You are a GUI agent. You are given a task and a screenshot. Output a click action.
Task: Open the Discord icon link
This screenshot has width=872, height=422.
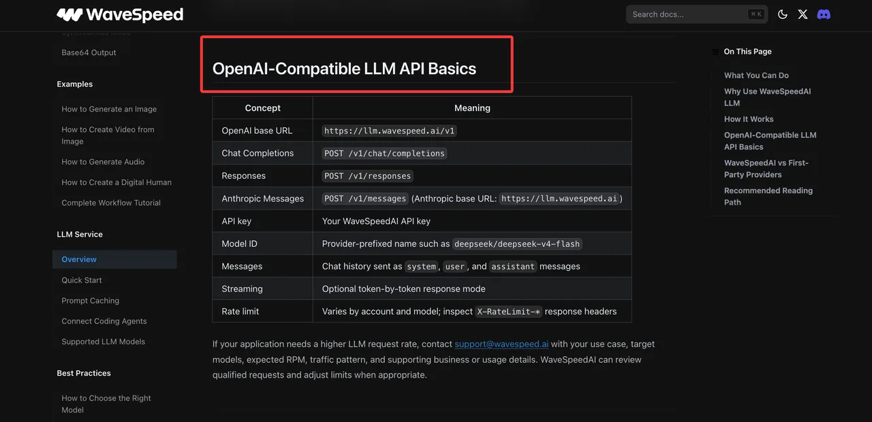tap(824, 14)
